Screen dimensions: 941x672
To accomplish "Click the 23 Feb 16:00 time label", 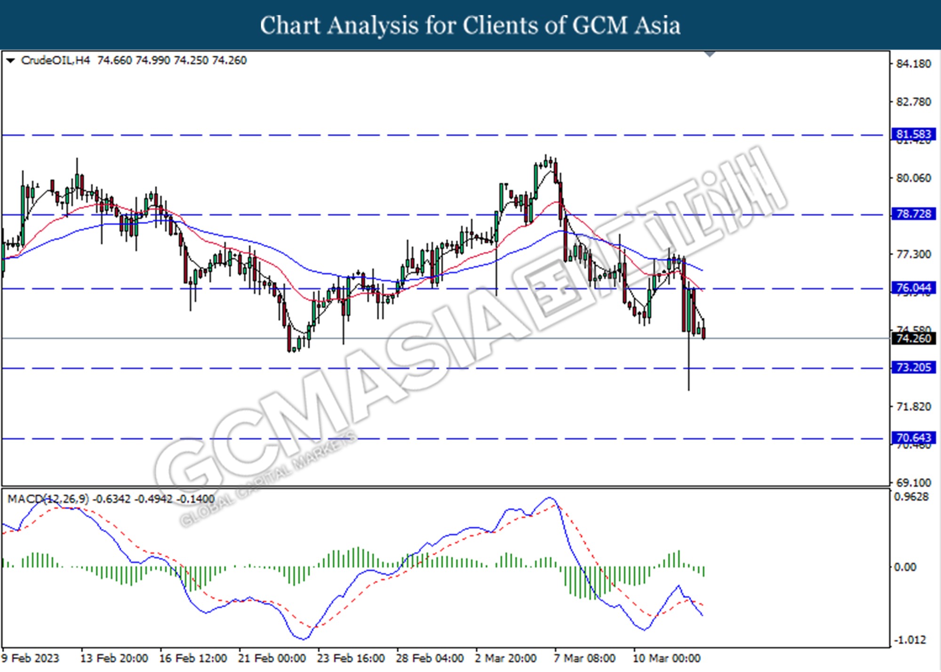I will (351, 658).
